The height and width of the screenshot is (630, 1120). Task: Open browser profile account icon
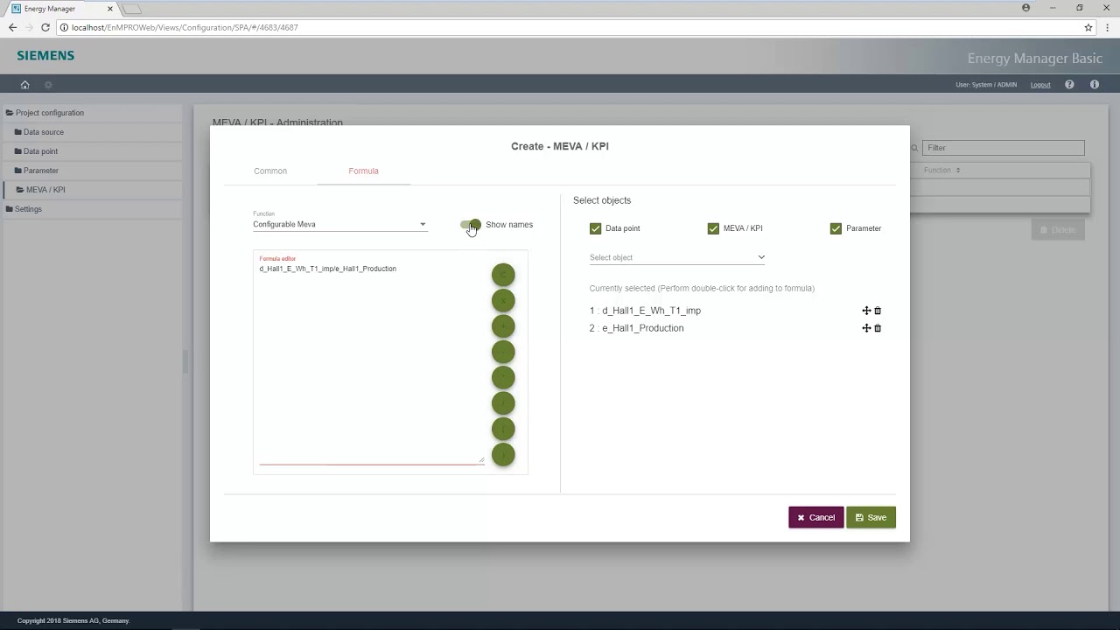(x=1026, y=8)
